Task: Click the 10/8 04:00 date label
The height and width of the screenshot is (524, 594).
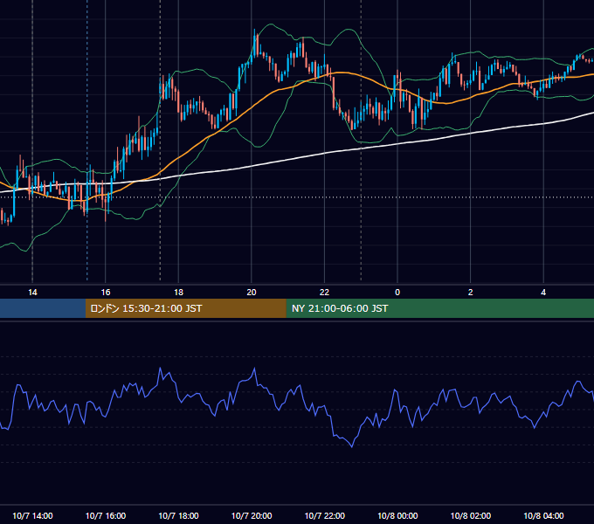Action: tap(543, 515)
